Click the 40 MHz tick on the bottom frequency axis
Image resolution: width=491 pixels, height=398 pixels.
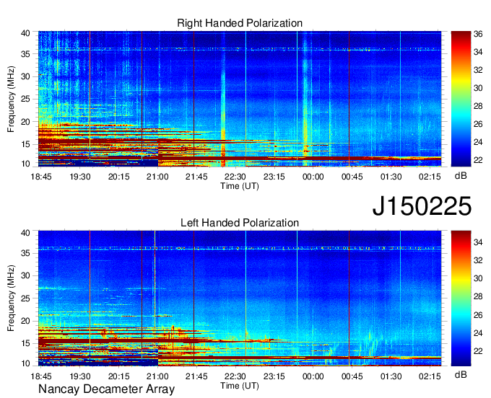25,233
